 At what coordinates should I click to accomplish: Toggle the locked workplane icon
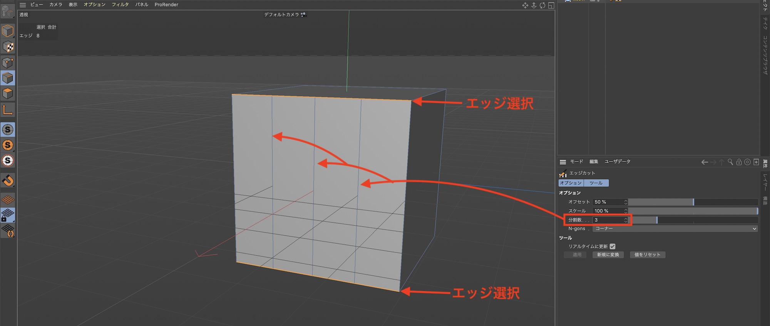coord(8,215)
